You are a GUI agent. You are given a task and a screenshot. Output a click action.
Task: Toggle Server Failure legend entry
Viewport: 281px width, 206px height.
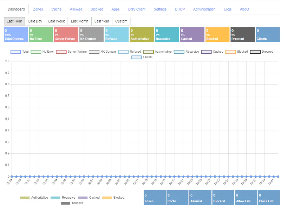pyautogui.click(x=71, y=52)
